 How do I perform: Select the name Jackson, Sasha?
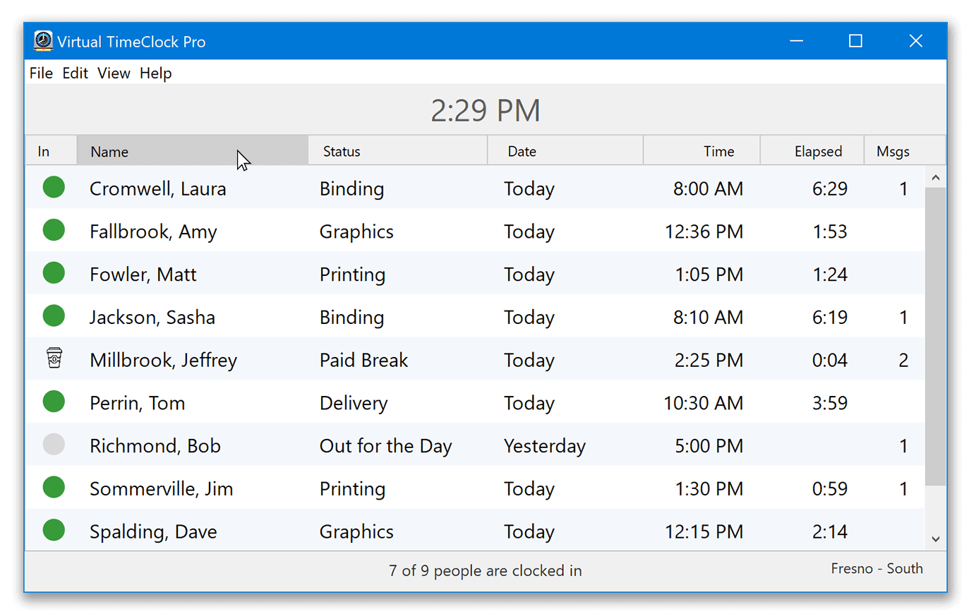152,318
